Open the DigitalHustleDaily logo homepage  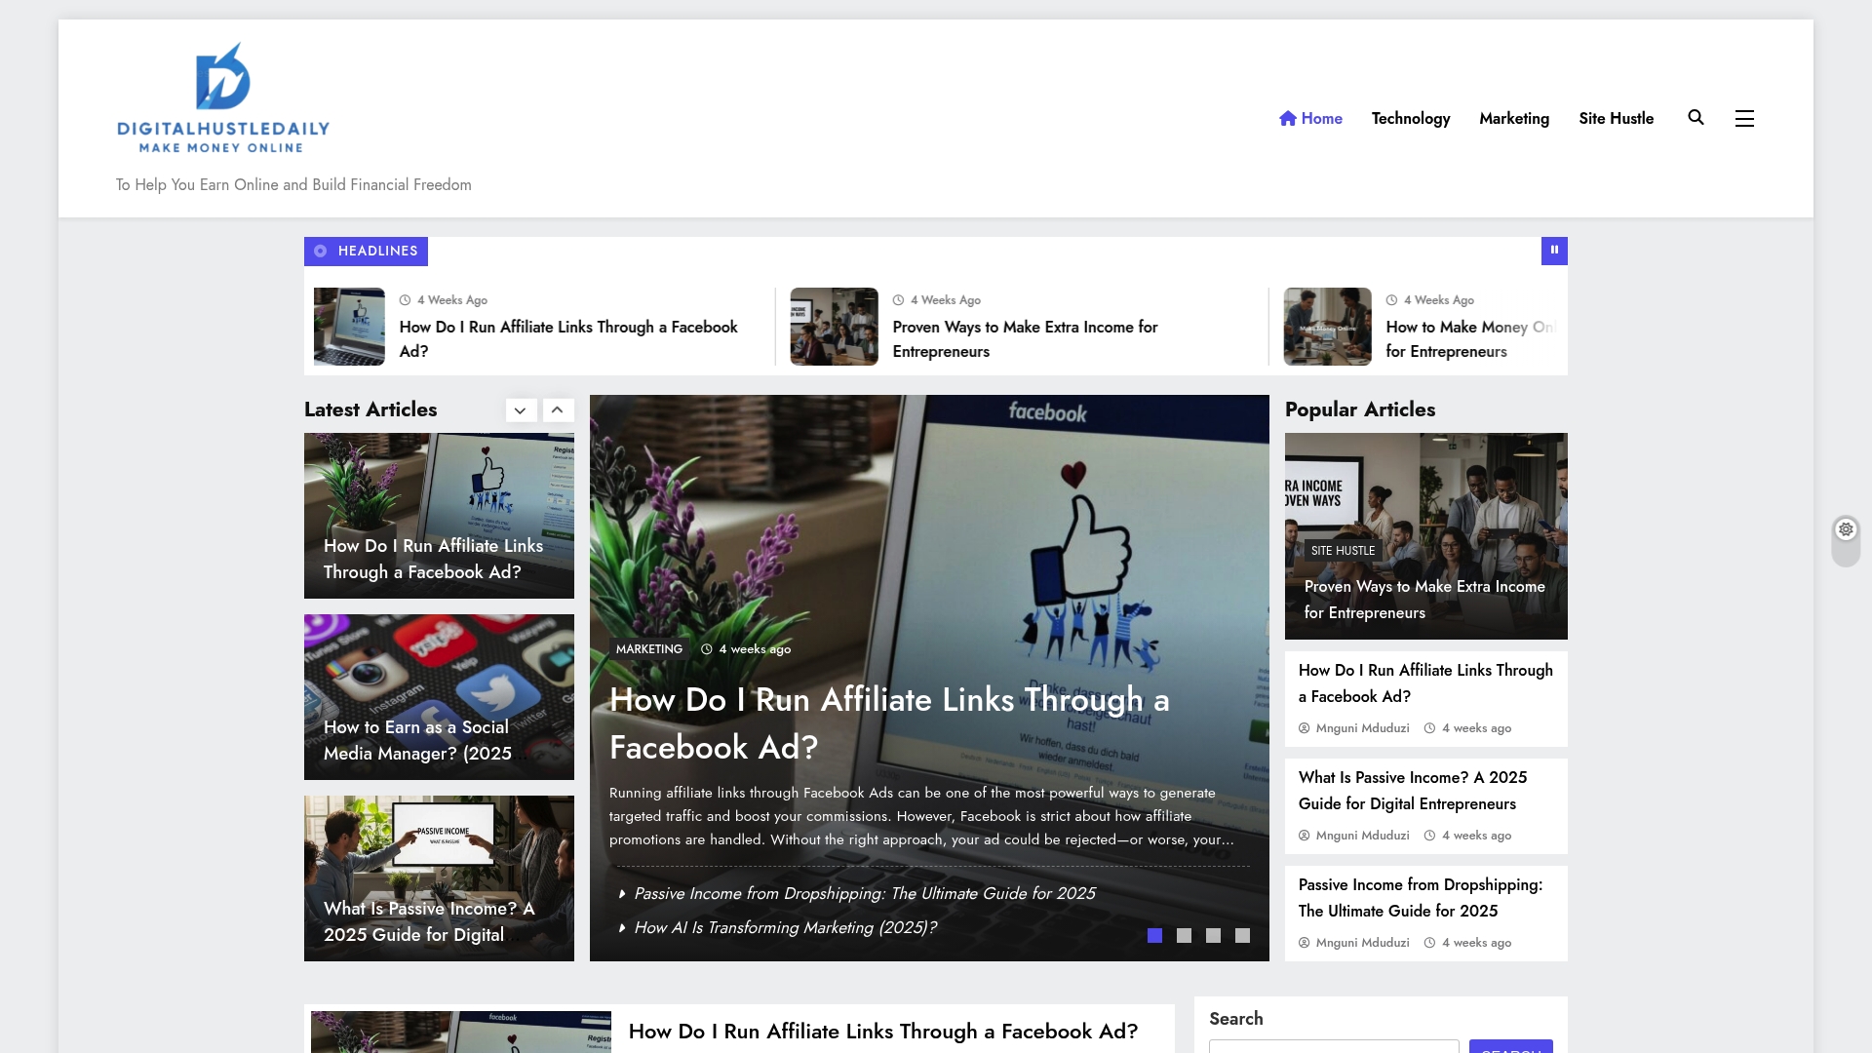223,97
